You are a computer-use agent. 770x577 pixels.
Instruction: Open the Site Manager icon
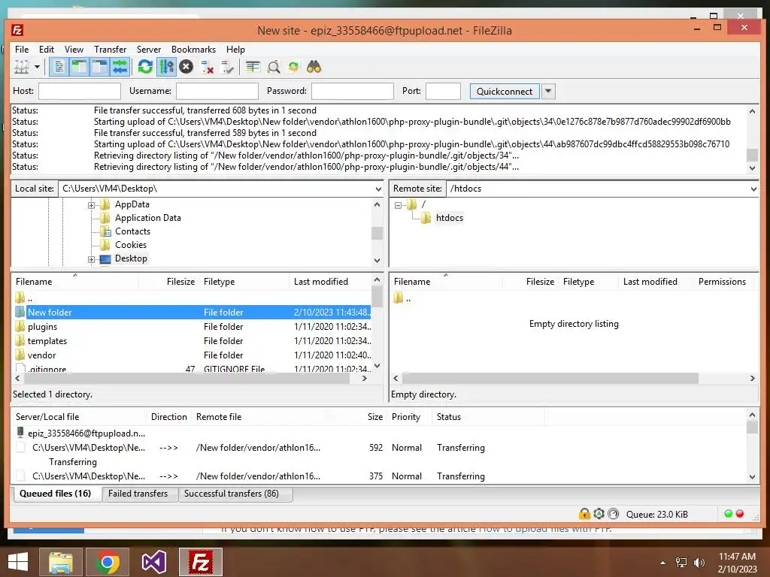click(x=21, y=67)
